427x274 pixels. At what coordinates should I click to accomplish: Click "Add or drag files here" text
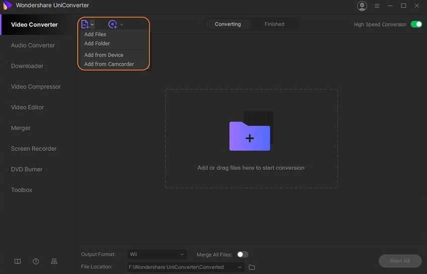pos(251,168)
